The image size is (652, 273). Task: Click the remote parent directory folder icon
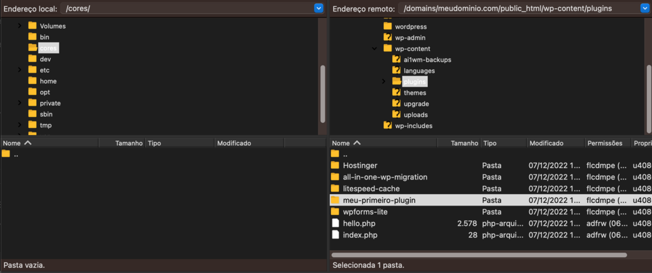pyautogui.click(x=335, y=154)
